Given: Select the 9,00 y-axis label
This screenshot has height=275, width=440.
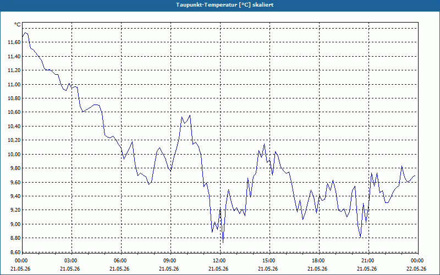Looking at the screenshot, I should click(x=15, y=224).
